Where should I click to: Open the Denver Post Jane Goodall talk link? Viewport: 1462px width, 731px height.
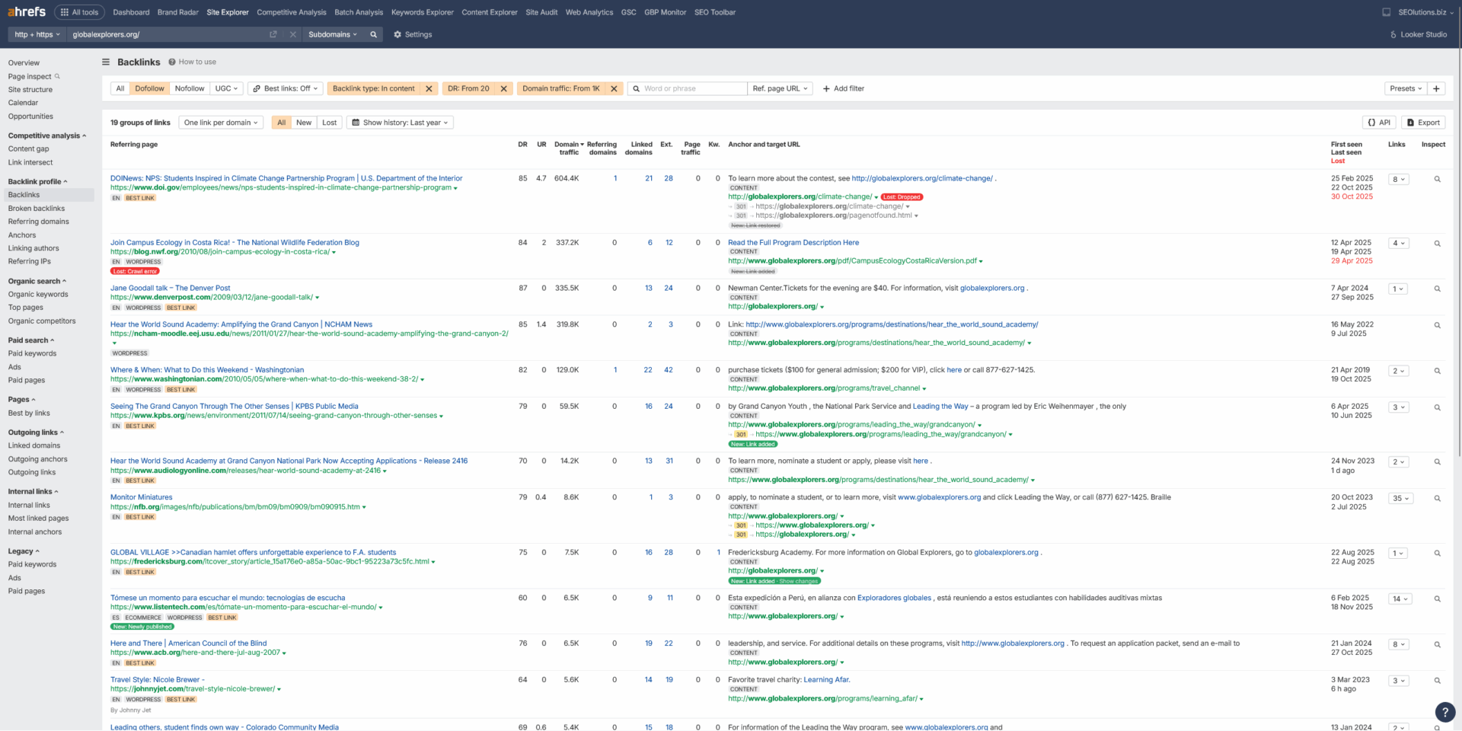pyautogui.click(x=170, y=289)
